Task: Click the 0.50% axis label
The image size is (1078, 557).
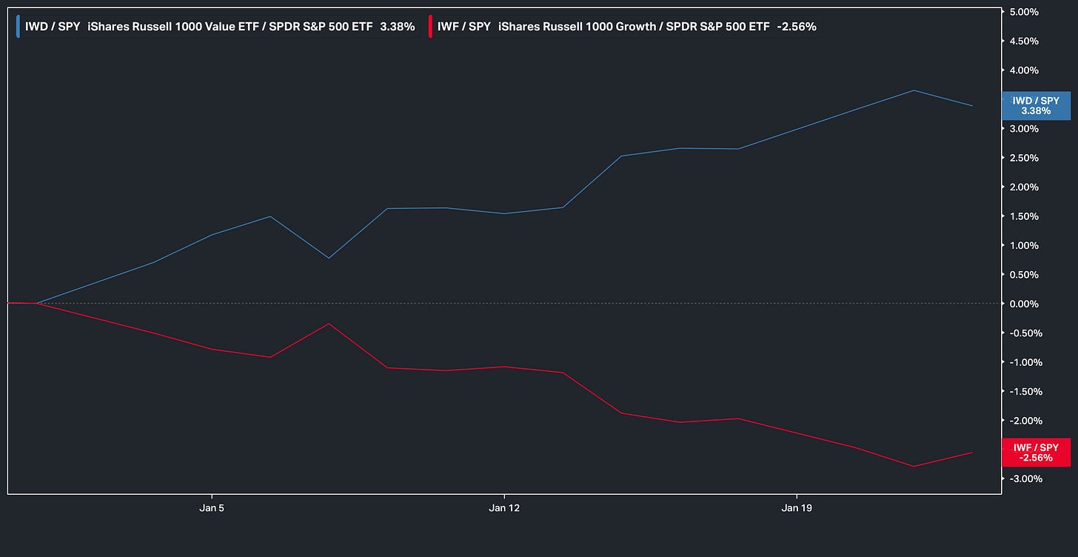Action: click(1024, 275)
